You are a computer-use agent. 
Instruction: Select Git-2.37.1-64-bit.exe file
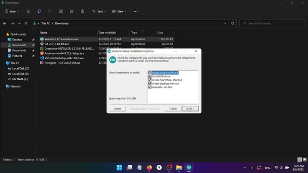(x=57, y=44)
